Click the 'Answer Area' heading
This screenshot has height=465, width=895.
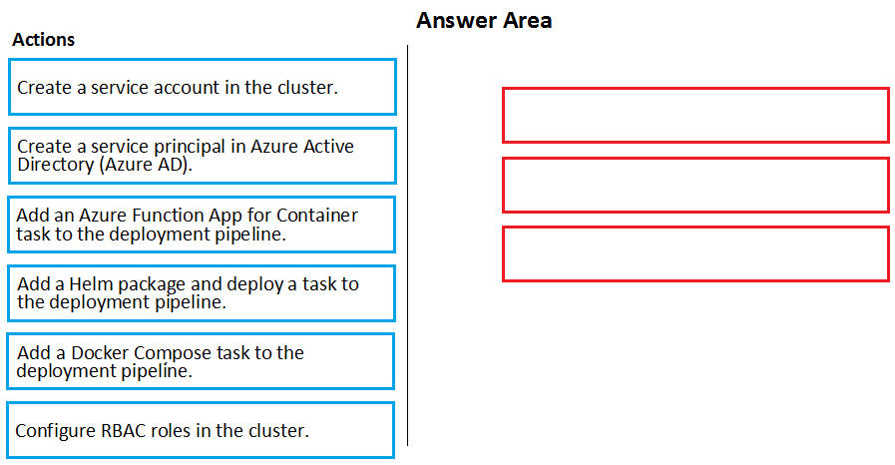pyautogui.click(x=484, y=21)
